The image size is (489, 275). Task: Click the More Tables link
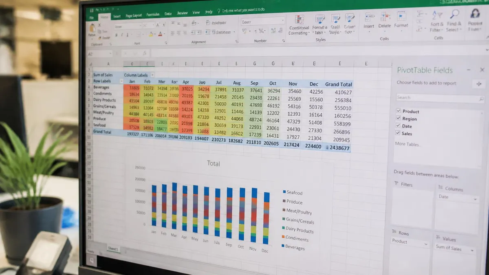click(407, 144)
